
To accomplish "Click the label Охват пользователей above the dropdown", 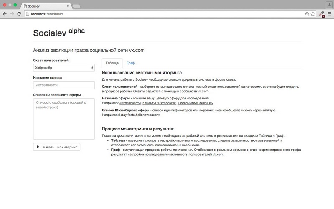I will [x=51, y=61].
